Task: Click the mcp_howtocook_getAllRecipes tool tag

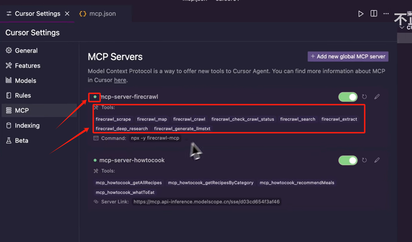Action: [x=129, y=183]
